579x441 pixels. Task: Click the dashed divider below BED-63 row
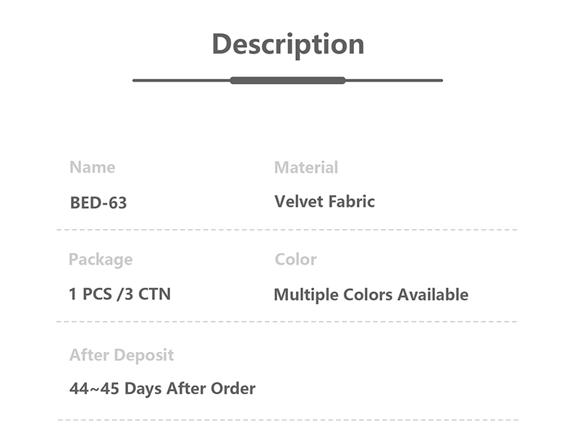(287, 230)
